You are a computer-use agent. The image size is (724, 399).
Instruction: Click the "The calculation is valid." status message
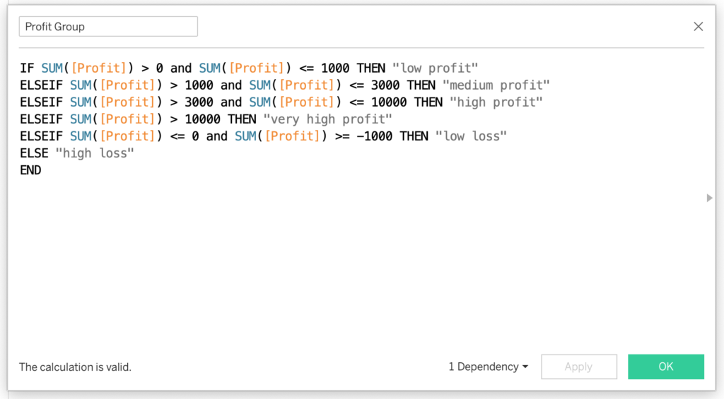tap(75, 367)
